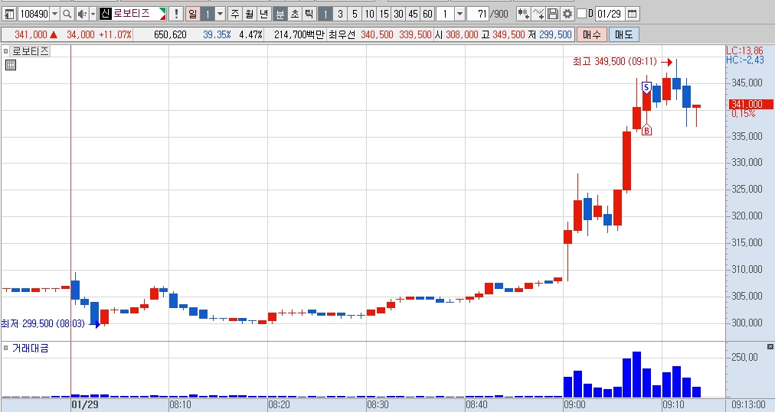This screenshot has height=412, width=775.
Task: Click the add candlestick chart icon
Action: (x=523, y=14)
